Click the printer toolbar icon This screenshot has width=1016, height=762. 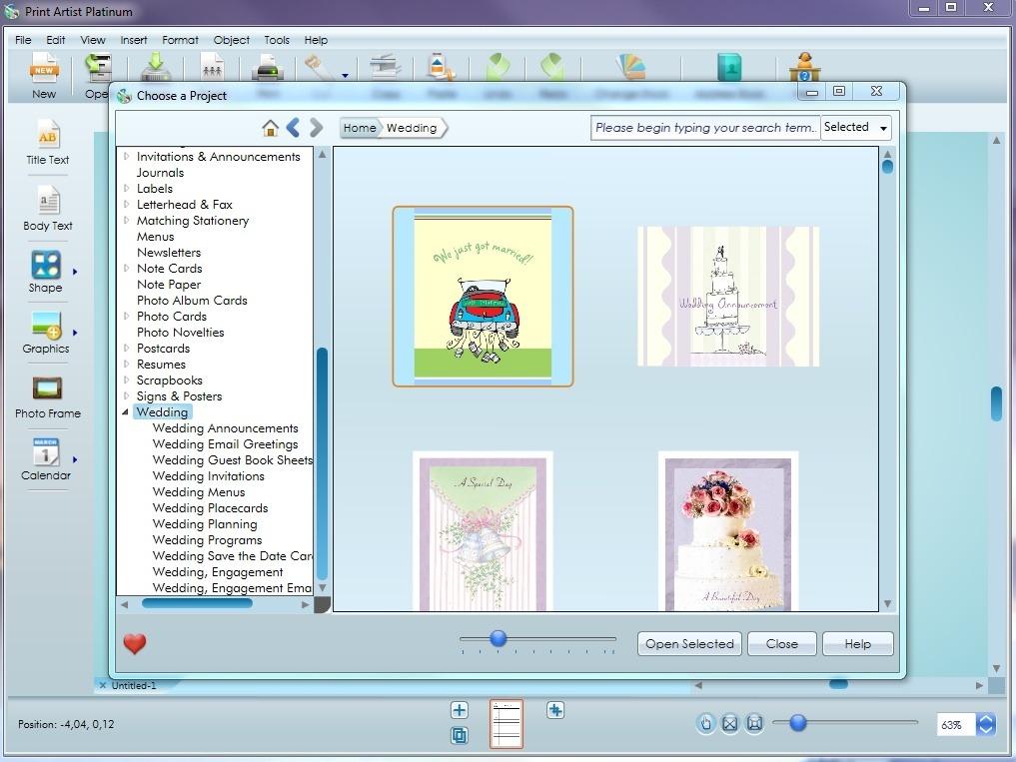click(267, 67)
